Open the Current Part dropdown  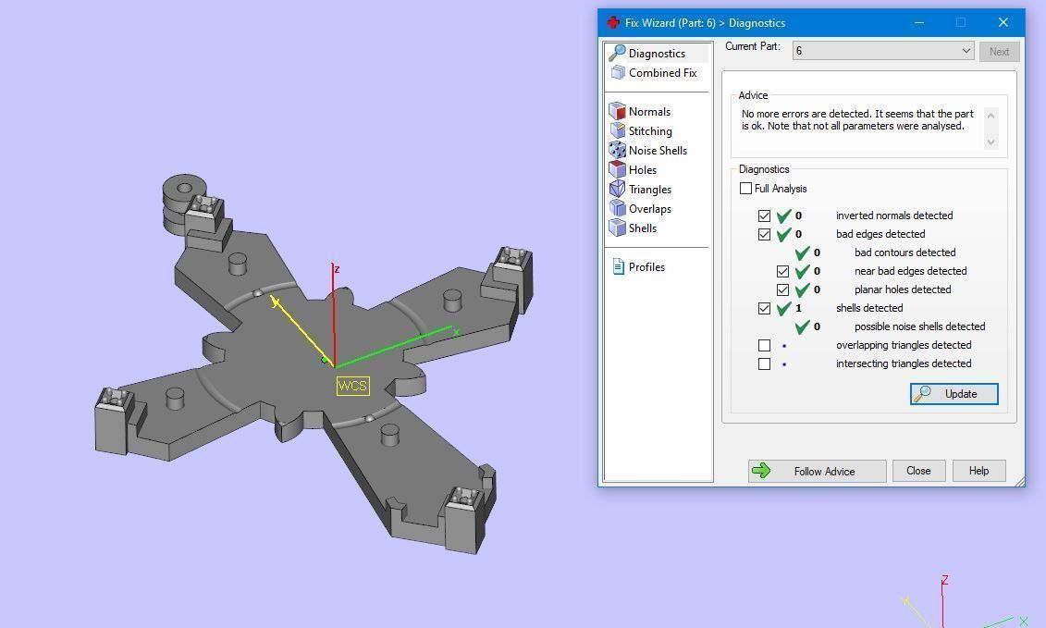click(883, 51)
